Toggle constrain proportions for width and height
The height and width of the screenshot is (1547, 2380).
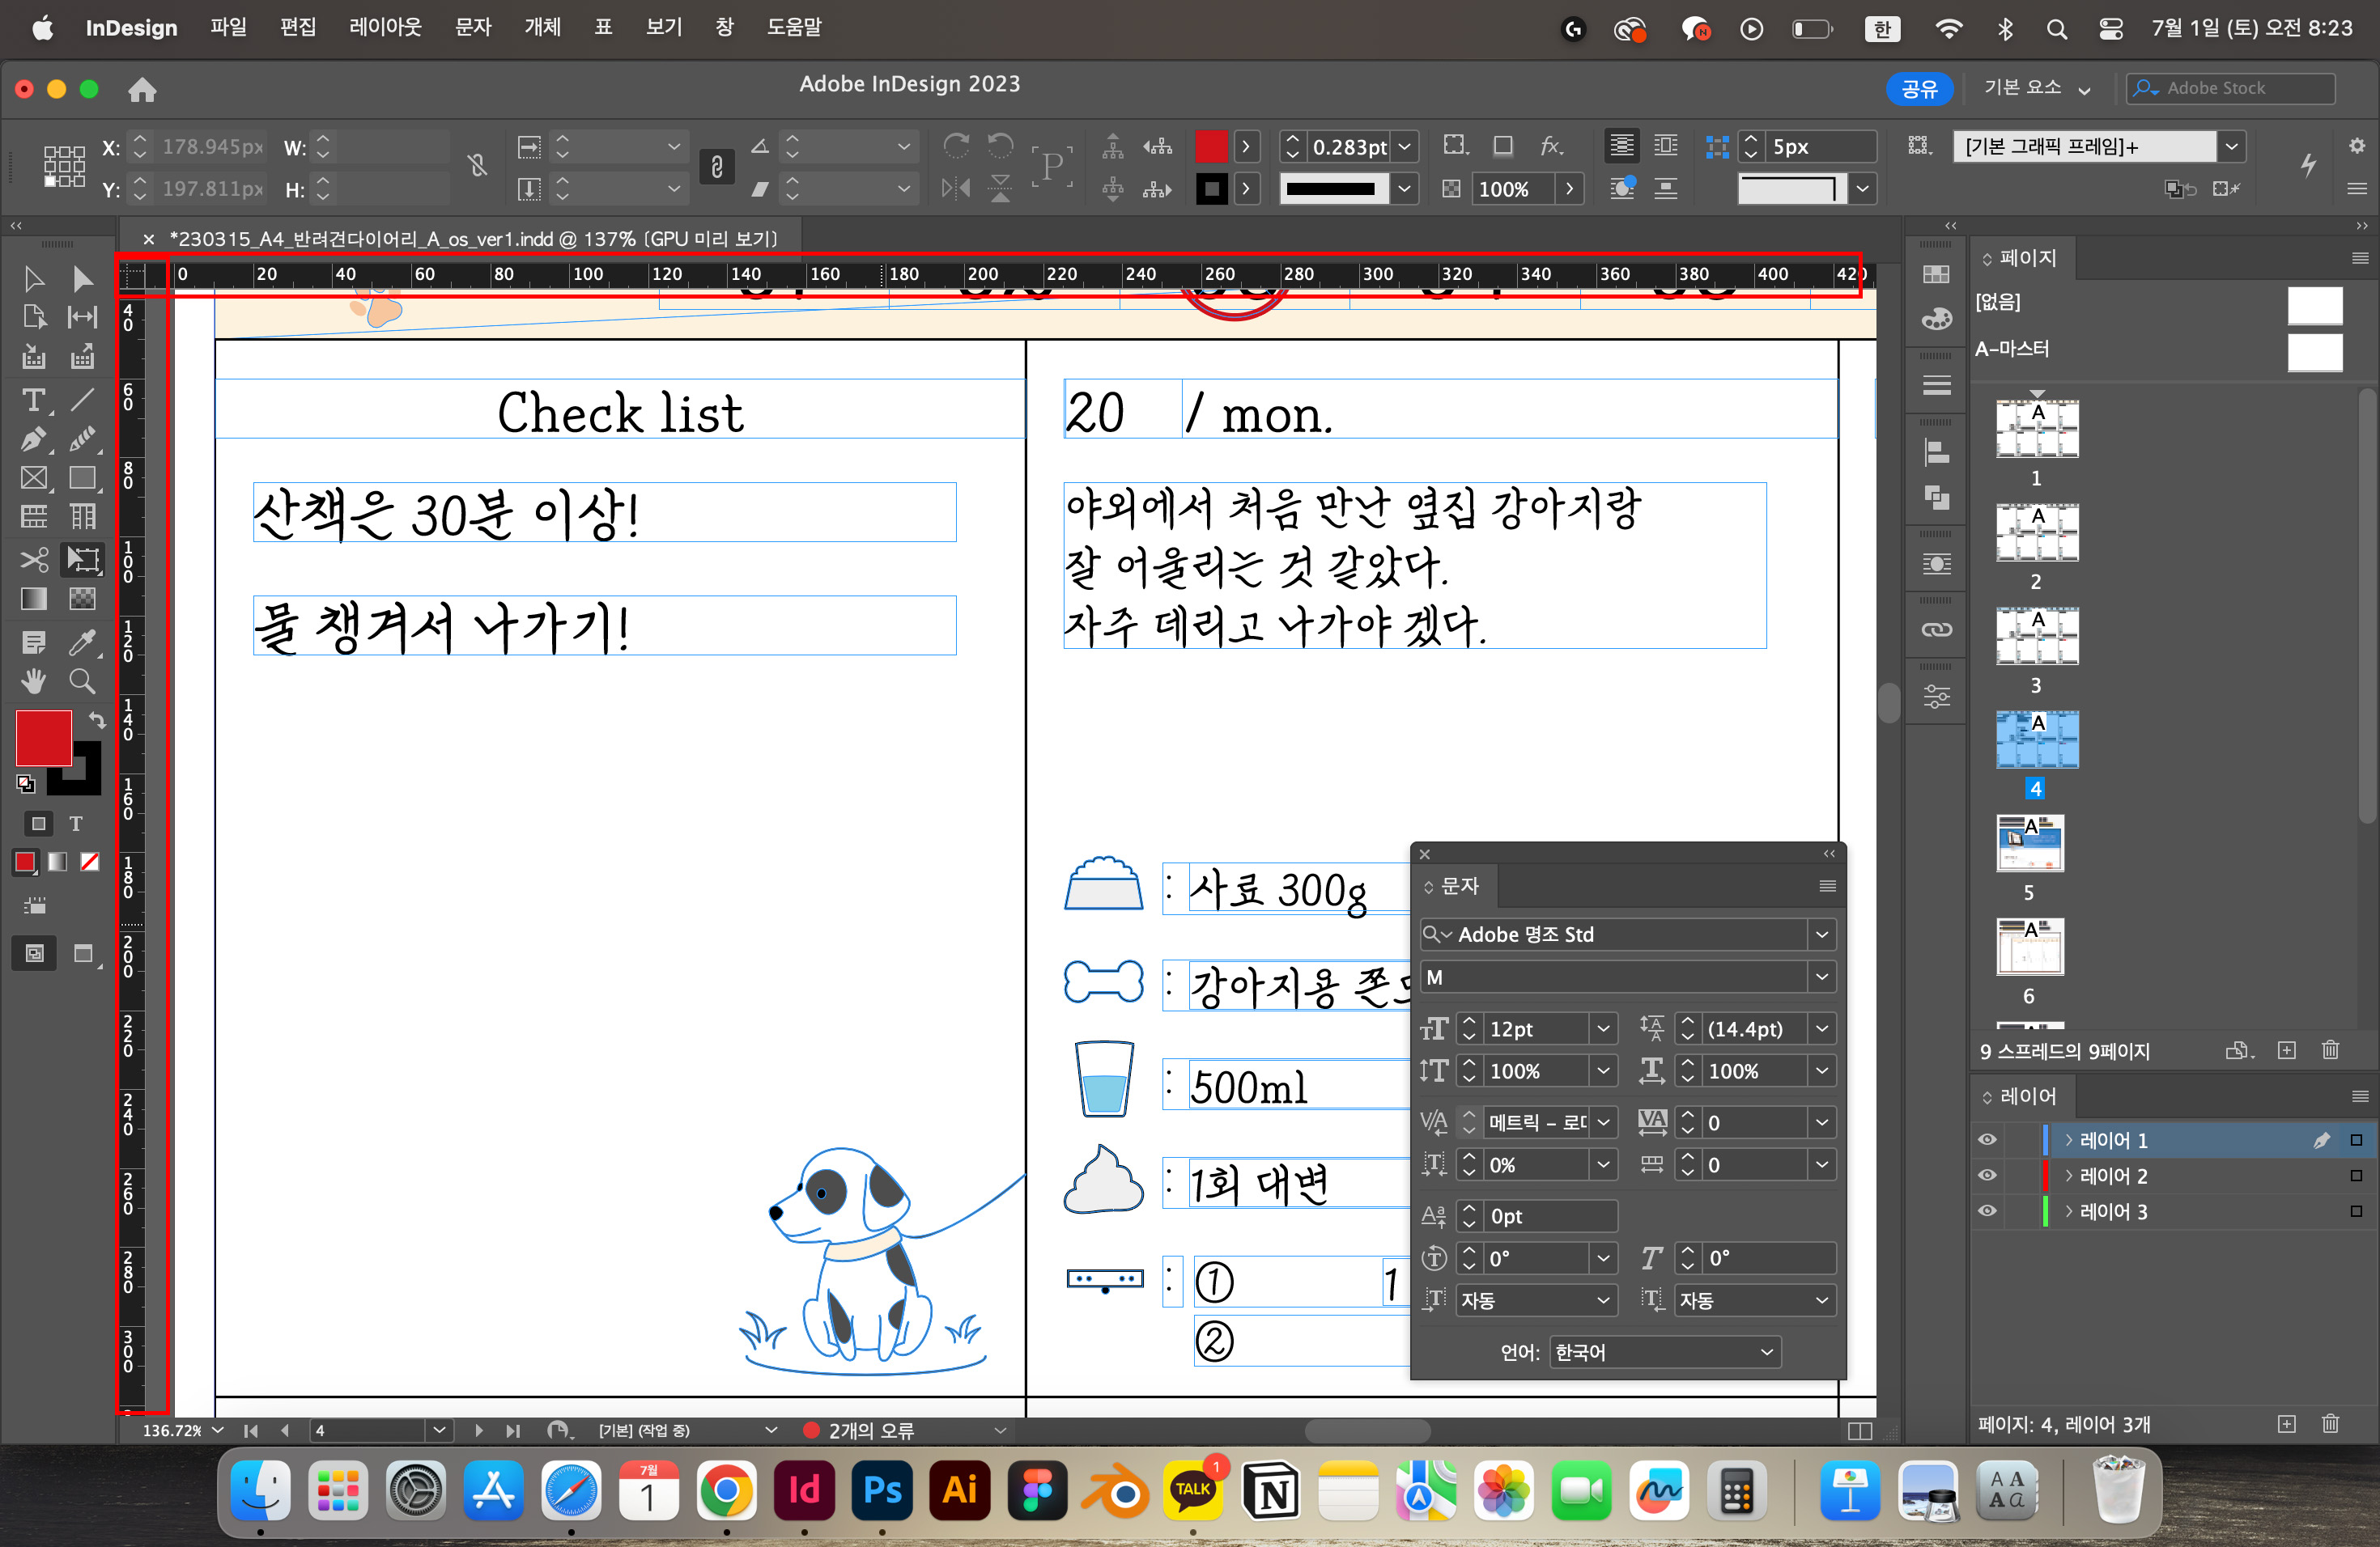coord(477,165)
